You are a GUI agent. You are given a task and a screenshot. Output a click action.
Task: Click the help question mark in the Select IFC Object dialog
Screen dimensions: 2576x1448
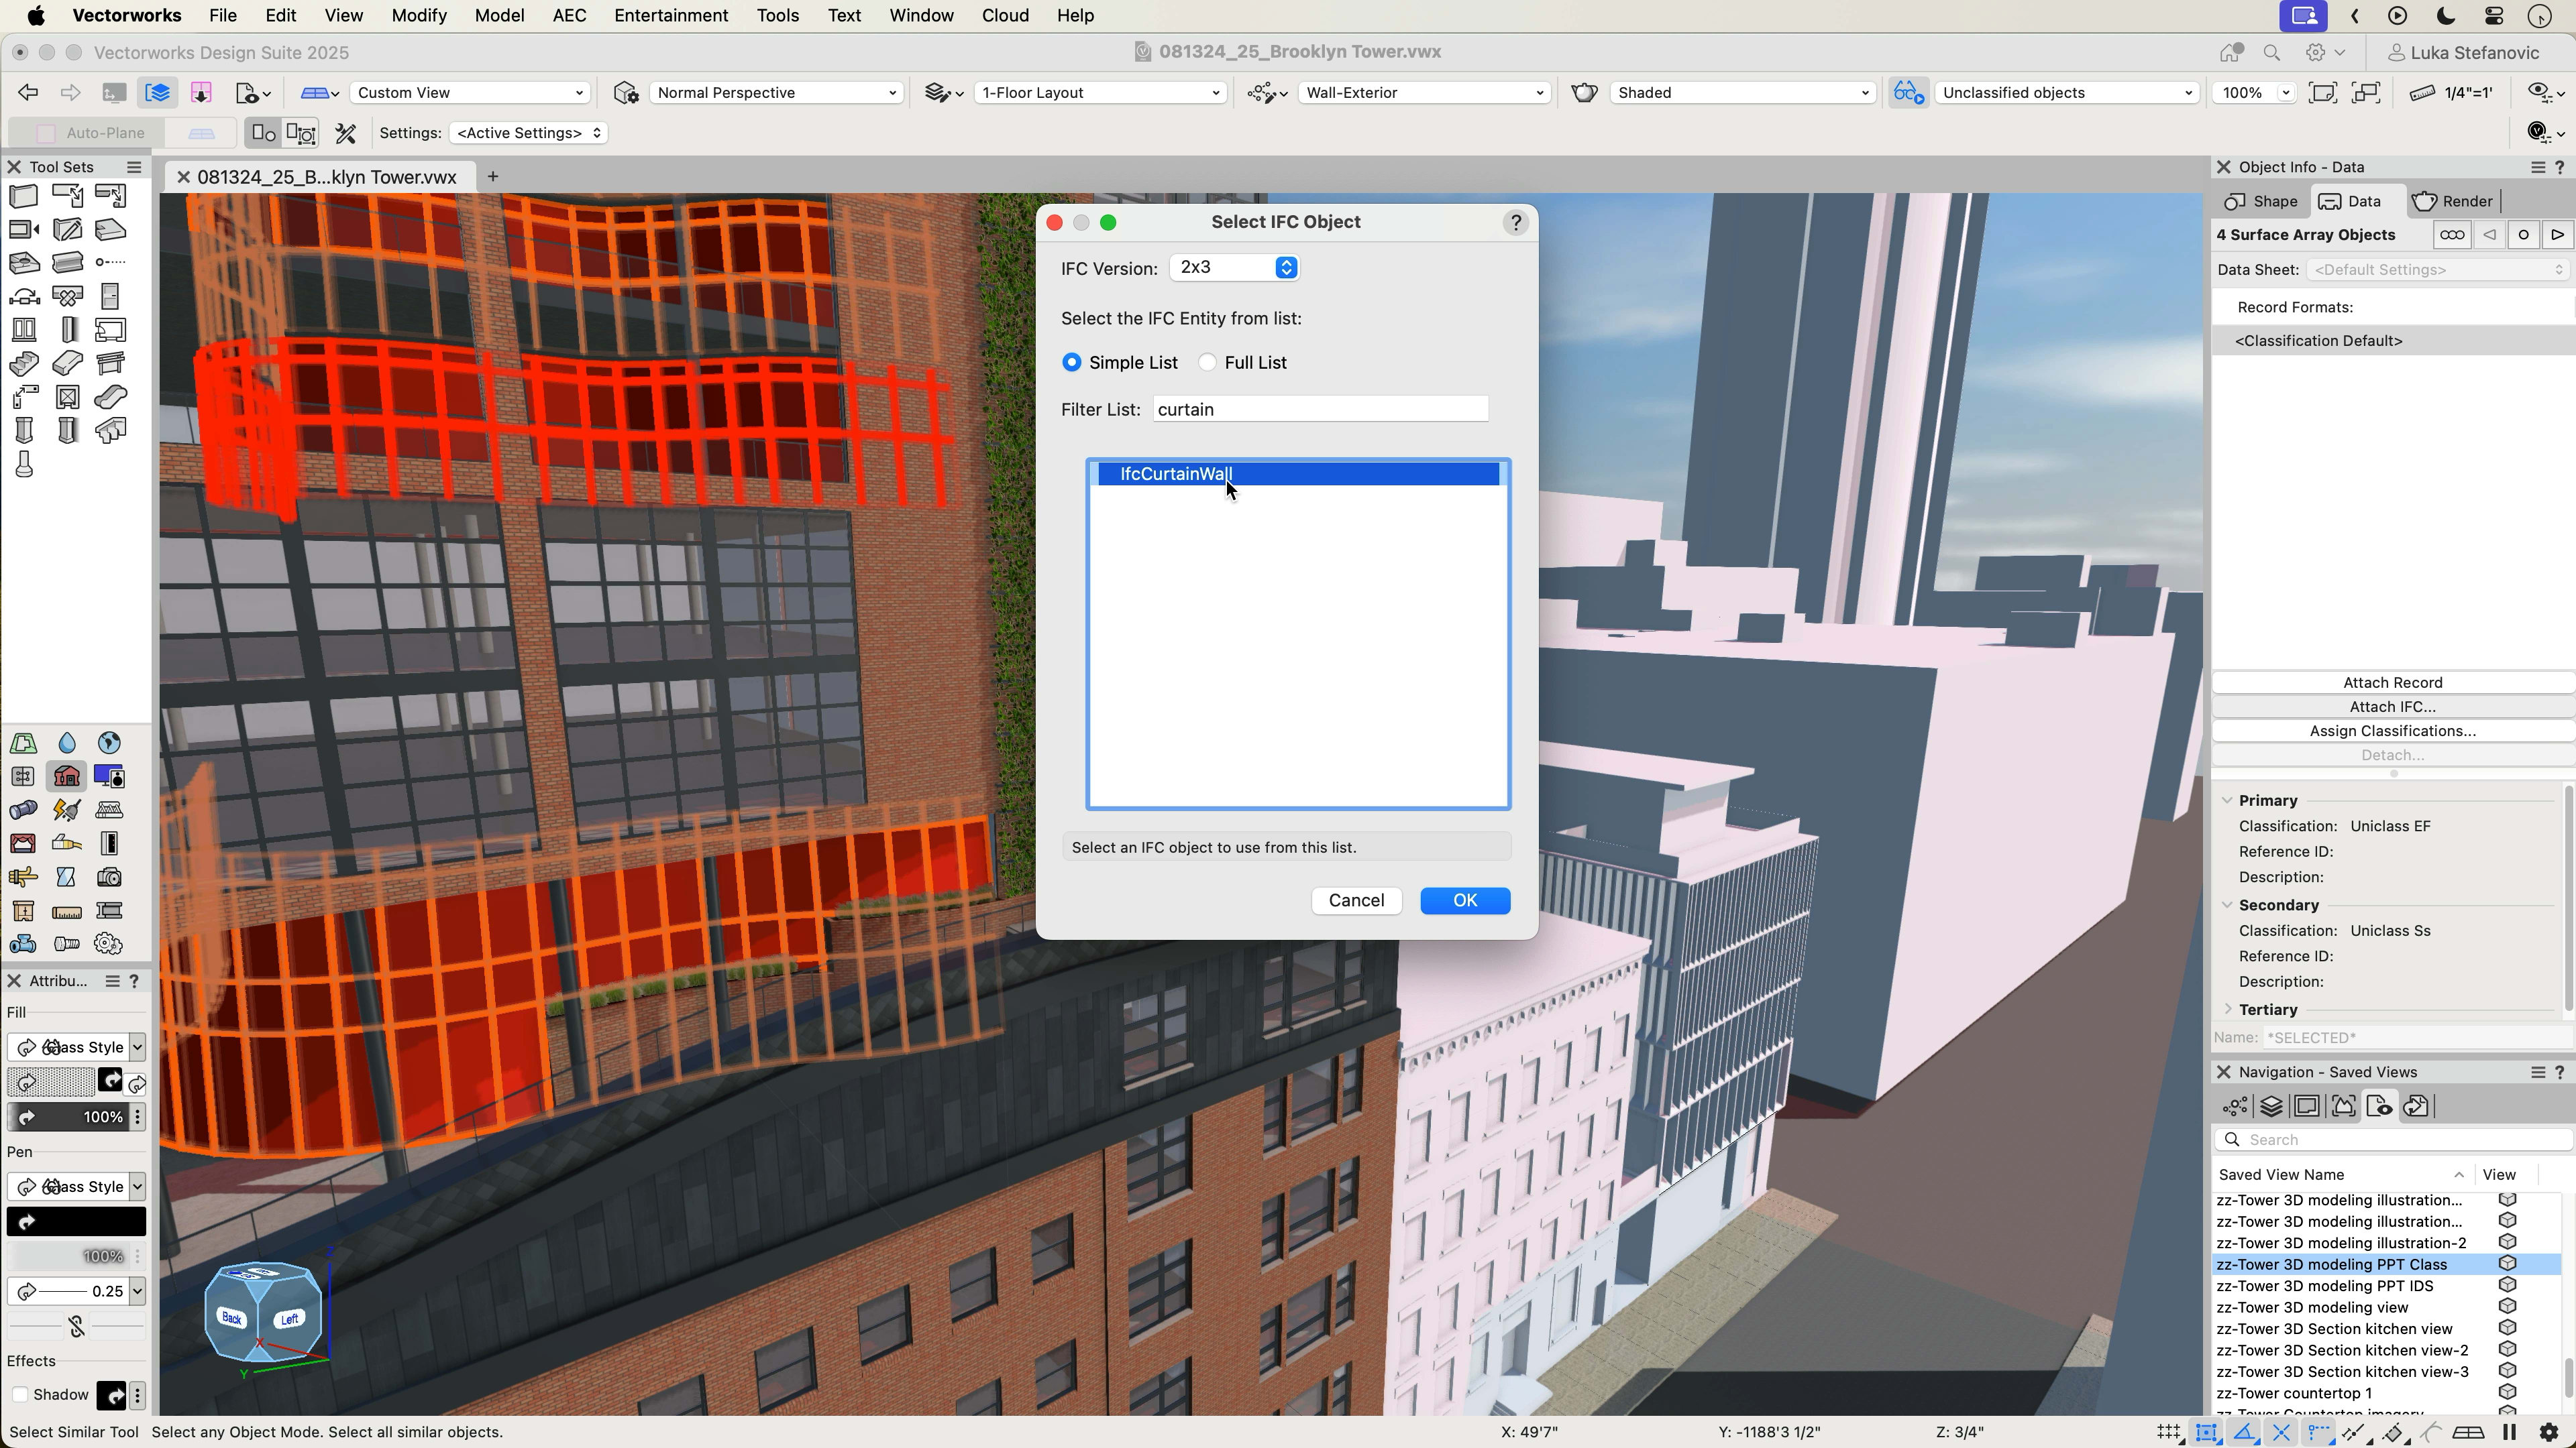click(x=1516, y=223)
